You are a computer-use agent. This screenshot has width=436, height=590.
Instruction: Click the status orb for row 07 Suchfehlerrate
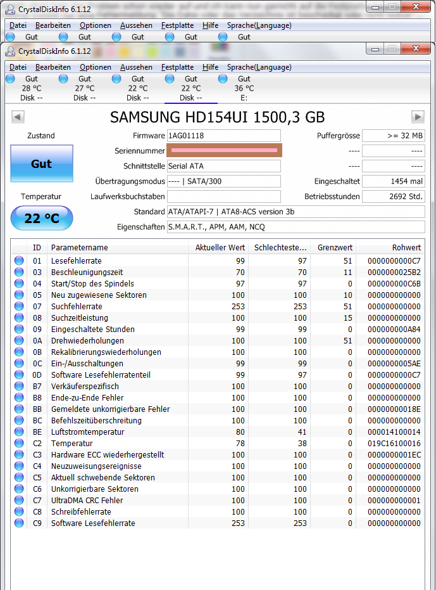pyautogui.click(x=19, y=306)
